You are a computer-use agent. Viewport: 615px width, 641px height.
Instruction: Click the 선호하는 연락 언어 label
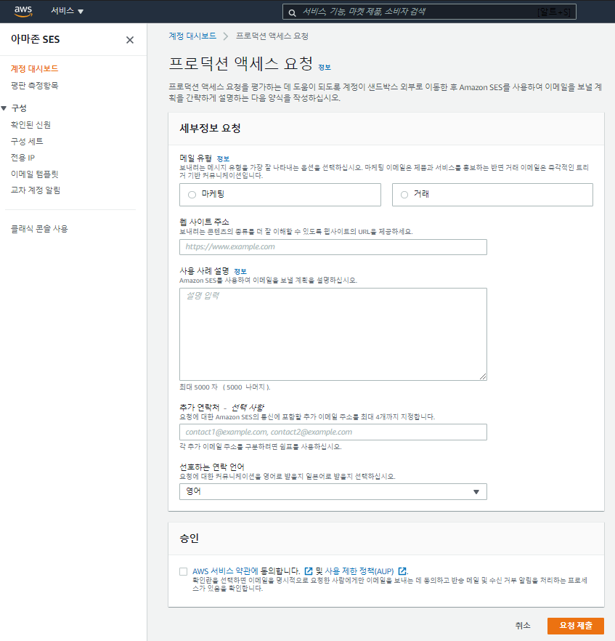212,467
